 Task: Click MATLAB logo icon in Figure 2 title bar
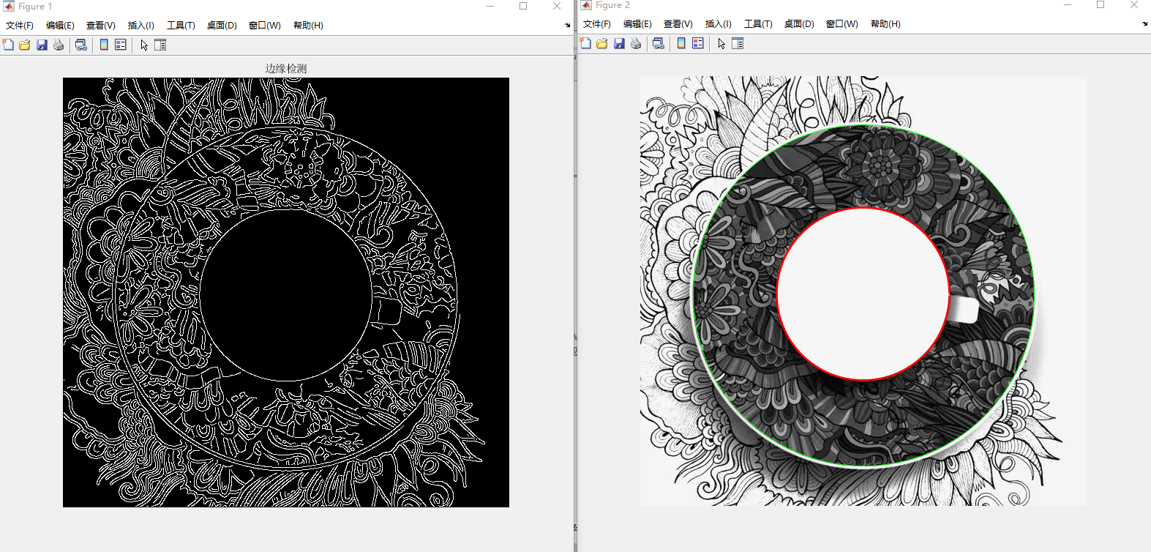586,5
